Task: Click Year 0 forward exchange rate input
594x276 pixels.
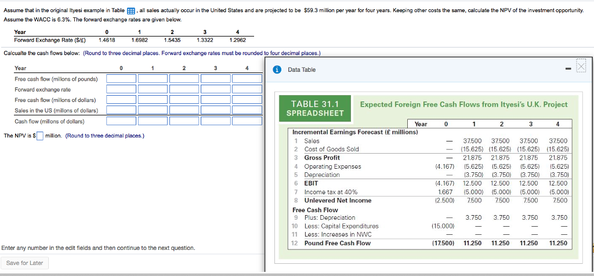Action: point(121,89)
